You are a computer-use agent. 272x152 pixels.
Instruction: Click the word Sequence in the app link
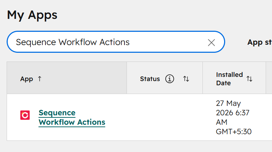pyautogui.click(x=57, y=113)
